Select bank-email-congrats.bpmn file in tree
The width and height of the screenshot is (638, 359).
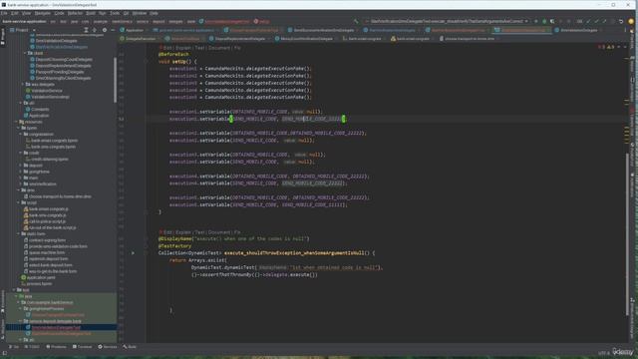(54, 141)
